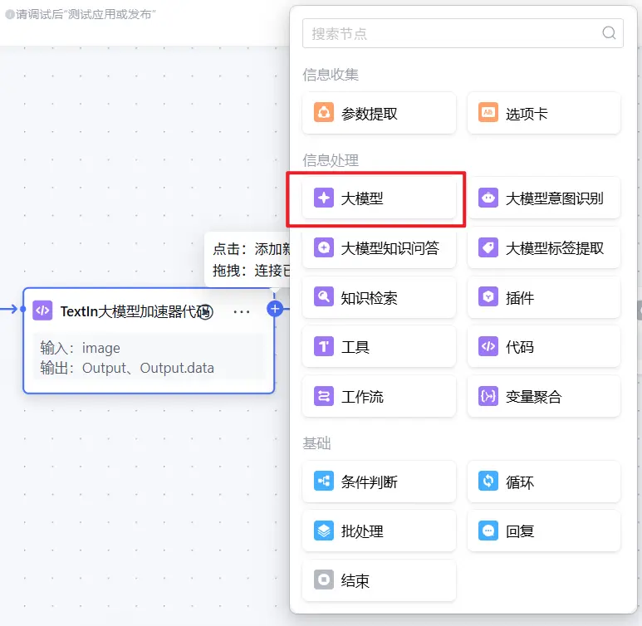The image size is (642, 626).
Task: Click the 条件判断 branch icon
Action: click(323, 481)
